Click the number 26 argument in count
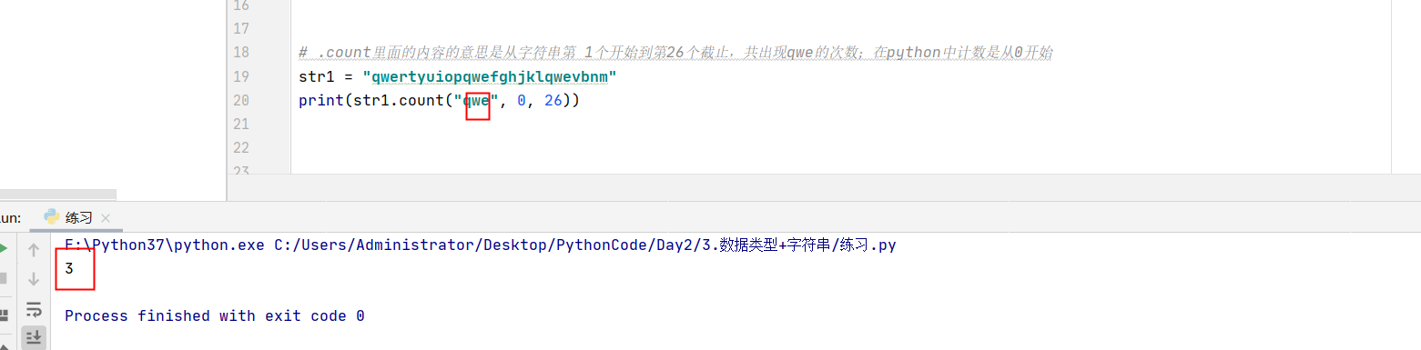Viewport: 1421px width, 350px height. 553,100
